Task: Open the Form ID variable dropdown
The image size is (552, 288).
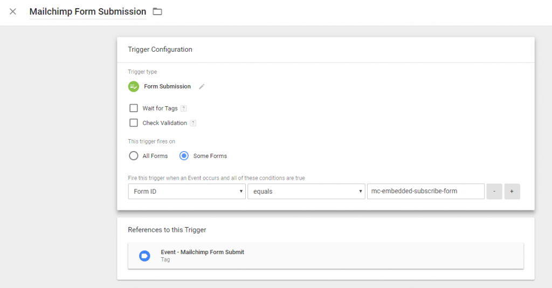Action: tap(187, 191)
